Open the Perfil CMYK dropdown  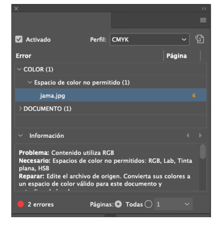(149, 40)
